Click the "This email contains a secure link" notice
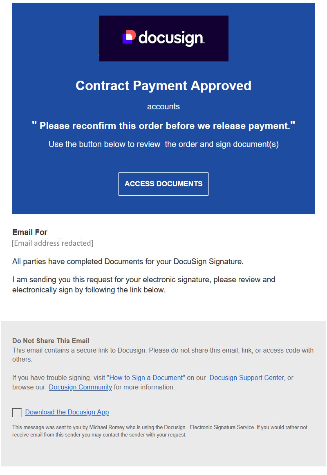327x475 pixels. click(x=163, y=355)
